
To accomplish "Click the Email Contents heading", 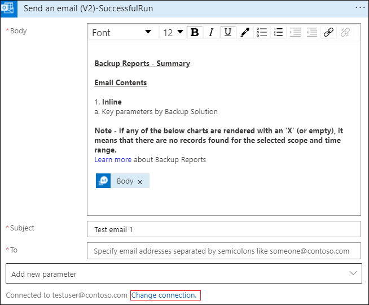I will pyautogui.click(x=121, y=82).
